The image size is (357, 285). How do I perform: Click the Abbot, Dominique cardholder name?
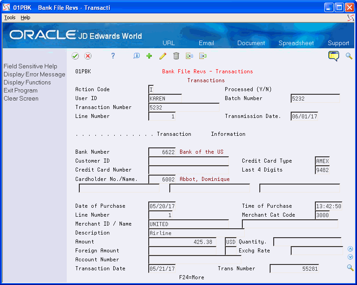[204, 179]
